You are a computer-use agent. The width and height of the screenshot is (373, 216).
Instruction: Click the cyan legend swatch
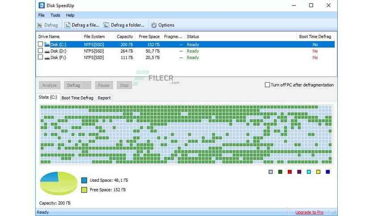pos(309,172)
